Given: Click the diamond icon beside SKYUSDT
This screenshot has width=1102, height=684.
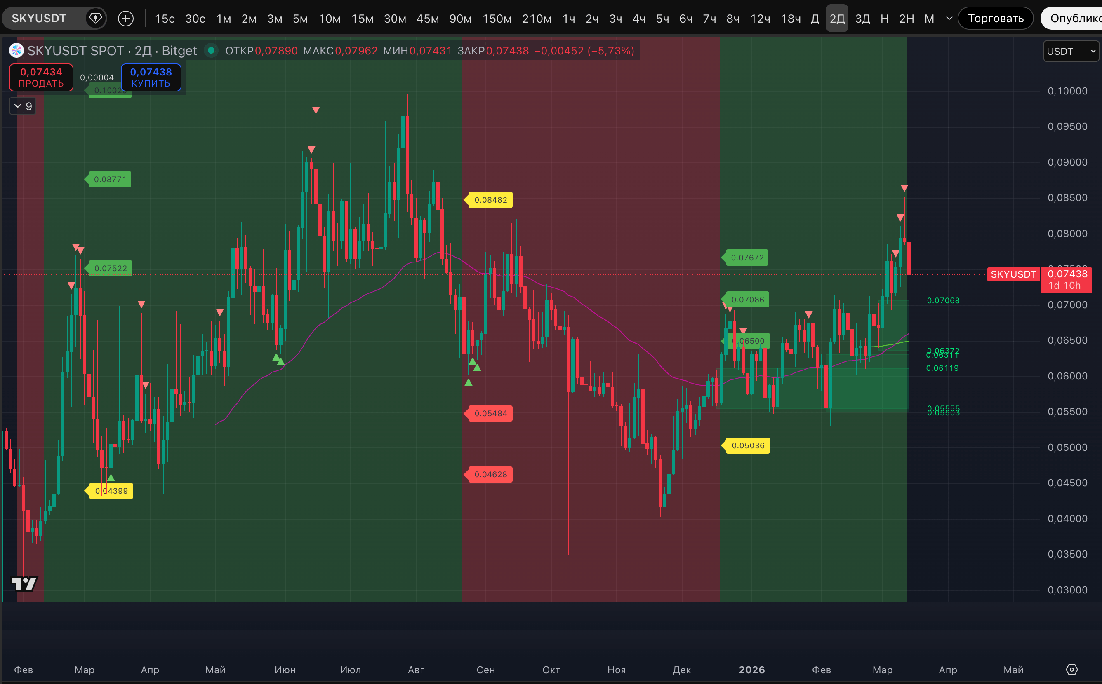Looking at the screenshot, I should 96,19.
